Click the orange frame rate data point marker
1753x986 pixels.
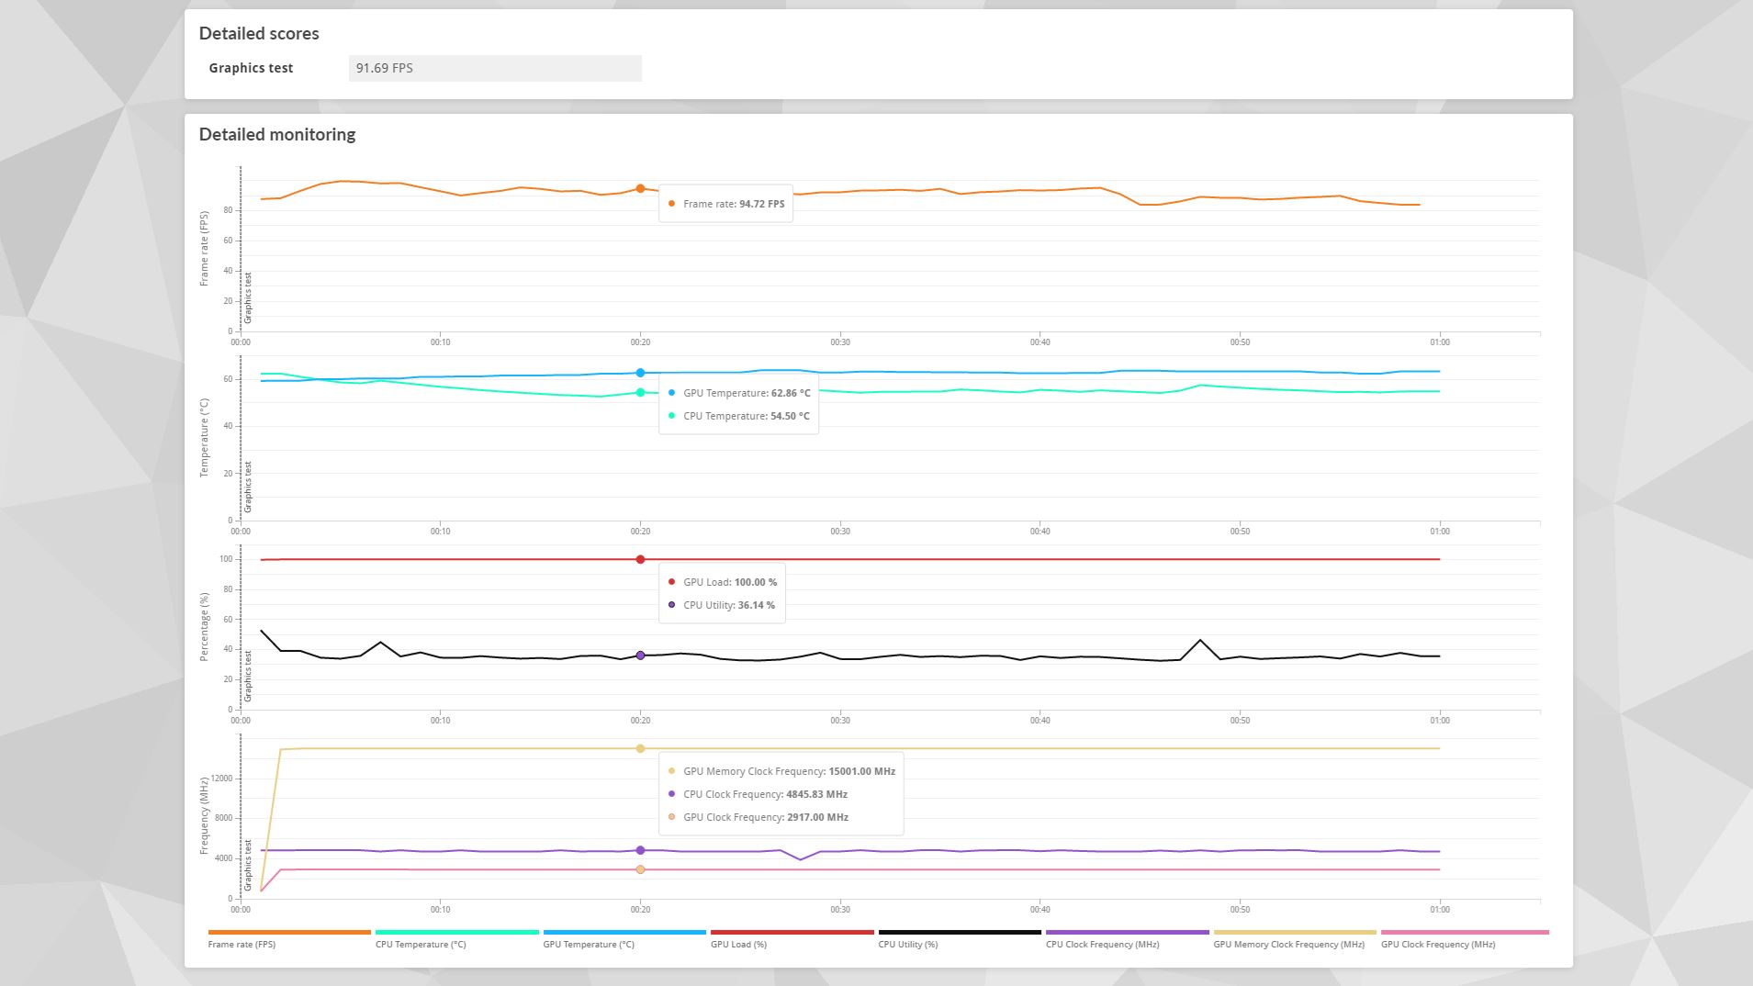coord(640,189)
